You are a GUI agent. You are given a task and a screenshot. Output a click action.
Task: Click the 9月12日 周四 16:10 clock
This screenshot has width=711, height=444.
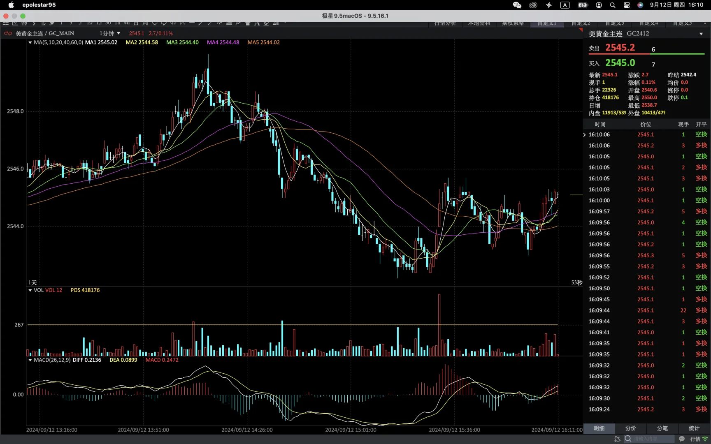tap(676, 5)
